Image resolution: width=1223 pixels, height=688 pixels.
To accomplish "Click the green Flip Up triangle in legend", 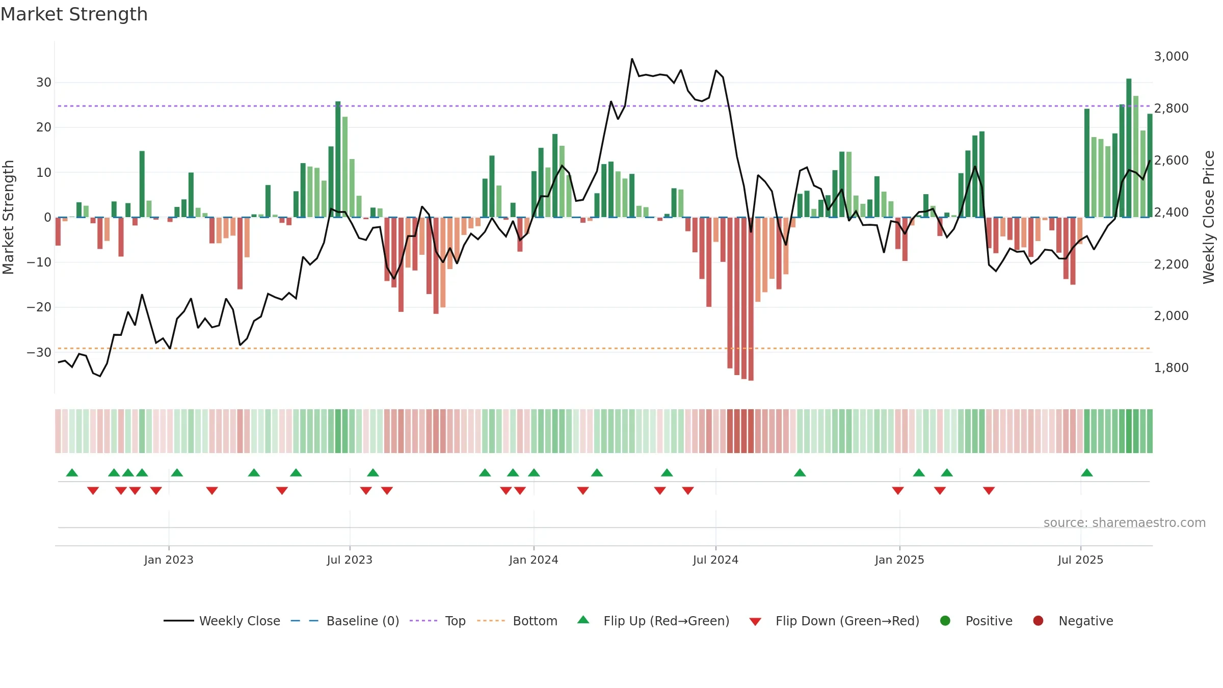I will coord(583,620).
